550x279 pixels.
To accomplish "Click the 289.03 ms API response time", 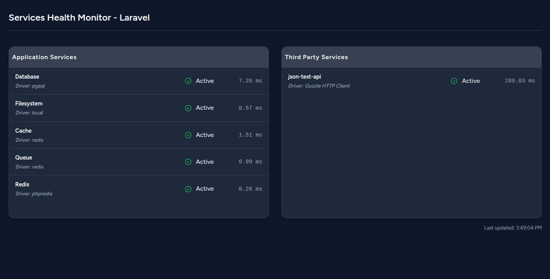I will click(x=520, y=81).
